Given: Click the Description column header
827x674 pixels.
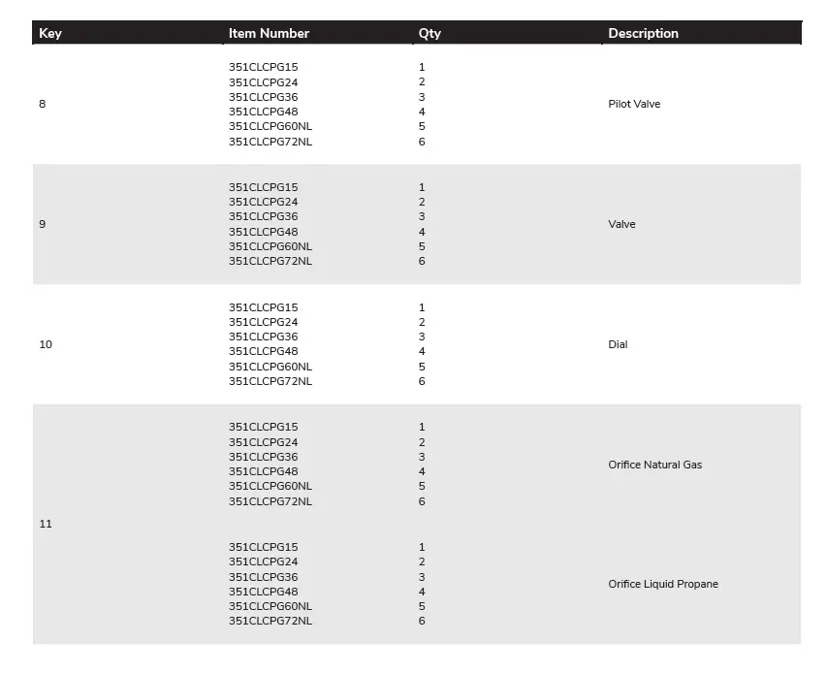Looking at the screenshot, I should (643, 33).
